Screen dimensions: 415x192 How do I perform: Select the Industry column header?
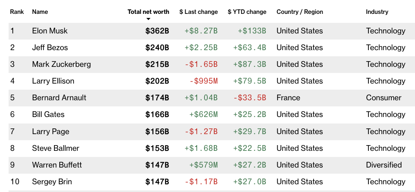(377, 12)
